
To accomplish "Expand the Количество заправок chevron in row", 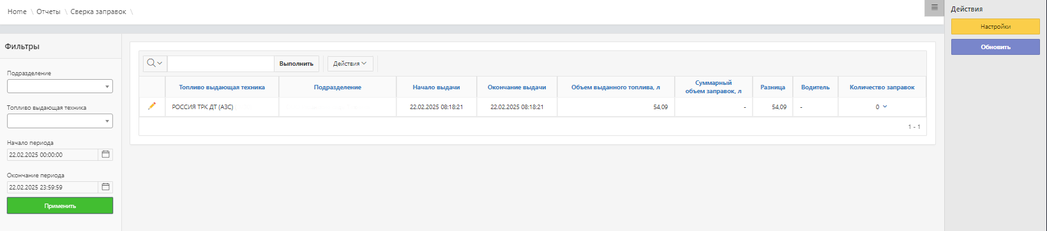I will click(884, 107).
